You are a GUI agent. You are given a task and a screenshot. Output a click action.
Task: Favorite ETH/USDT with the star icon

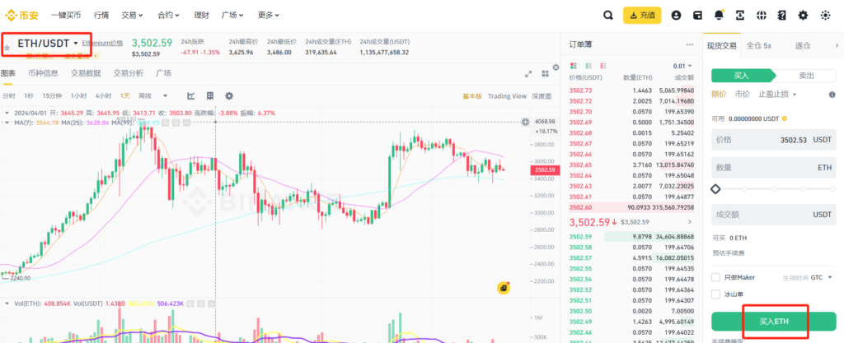coord(7,48)
